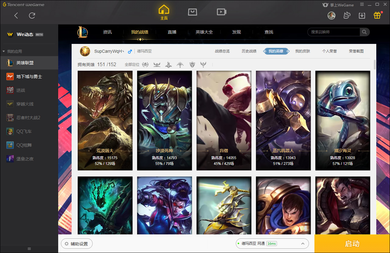Switch to the 战绩总览 tab
This screenshot has height=253, width=390.
[x=222, y=51]
